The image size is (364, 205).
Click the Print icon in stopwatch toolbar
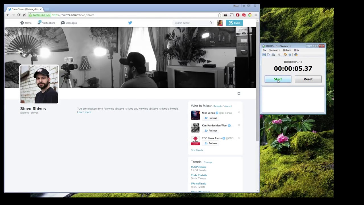273,55
